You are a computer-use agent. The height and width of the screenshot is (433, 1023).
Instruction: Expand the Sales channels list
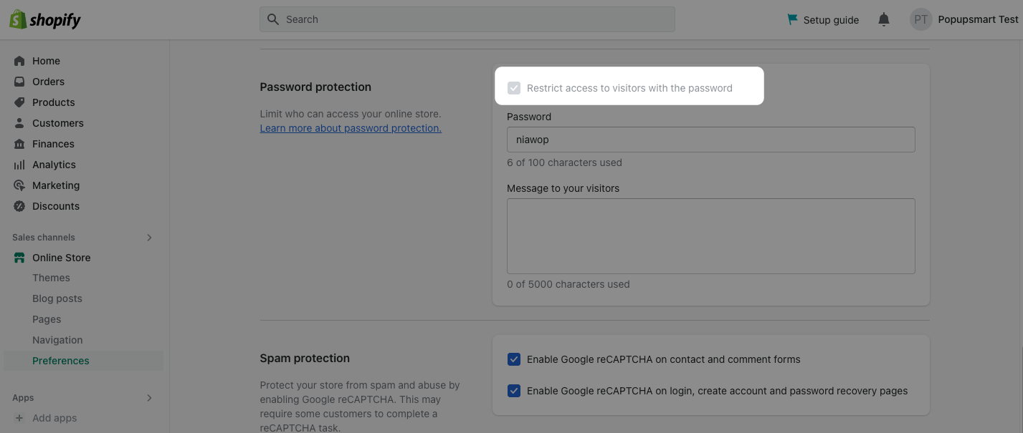[x=149, y=237]
